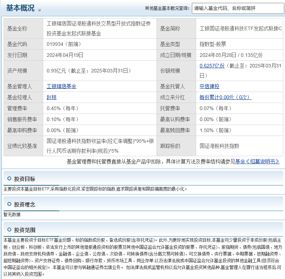Click establishment value 2024年05月28日 / 0.135亿份
The width and height of the screenshot is (285, 279).
(x=231, y=55)
